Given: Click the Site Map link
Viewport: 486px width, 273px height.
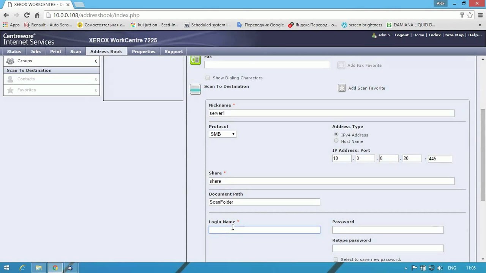Looking at the screenshot, I should [x=454, y=35].
